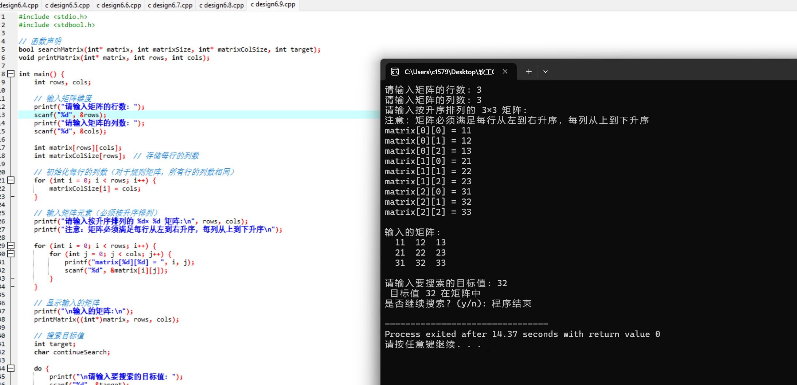Click the 'int matrix[rows][cols];' declaration

78,148
